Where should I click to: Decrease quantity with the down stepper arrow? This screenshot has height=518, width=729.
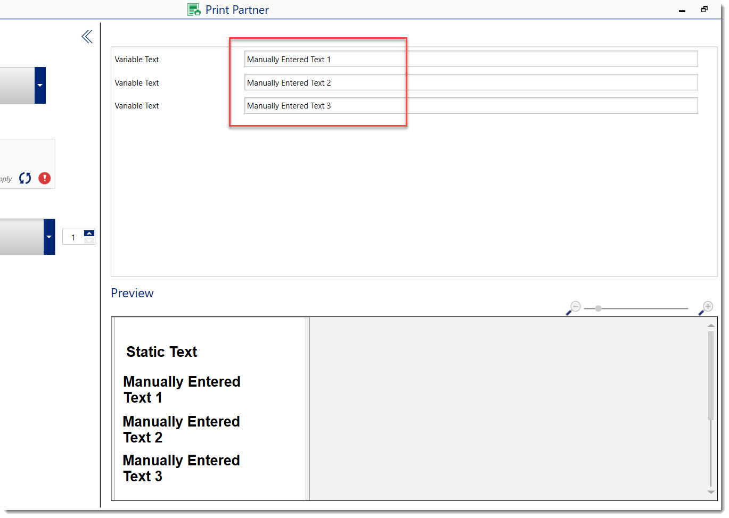click(x=89, y=241)
